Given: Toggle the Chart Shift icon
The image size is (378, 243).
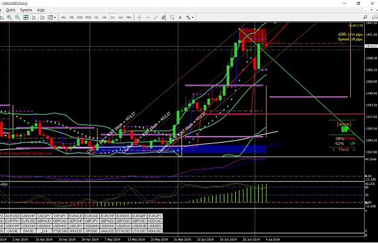Looking at the screenshot, I should [42, 18].
